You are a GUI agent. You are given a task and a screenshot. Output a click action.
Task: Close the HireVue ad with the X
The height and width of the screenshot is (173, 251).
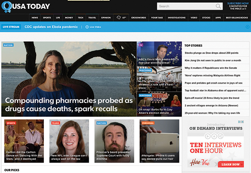pyautogui.click(x=242, y=122)
